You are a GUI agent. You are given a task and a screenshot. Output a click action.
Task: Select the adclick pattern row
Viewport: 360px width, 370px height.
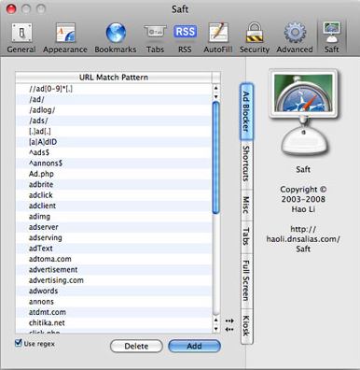114,195
